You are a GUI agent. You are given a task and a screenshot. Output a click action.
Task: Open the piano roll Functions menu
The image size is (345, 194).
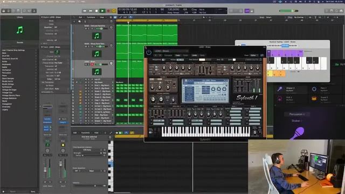click(x=85, y=133)
